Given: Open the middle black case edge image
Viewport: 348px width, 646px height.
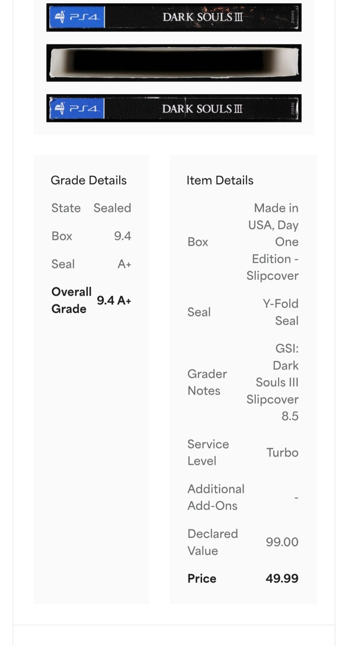Looking at the screenshot, I should coord(174,63).
